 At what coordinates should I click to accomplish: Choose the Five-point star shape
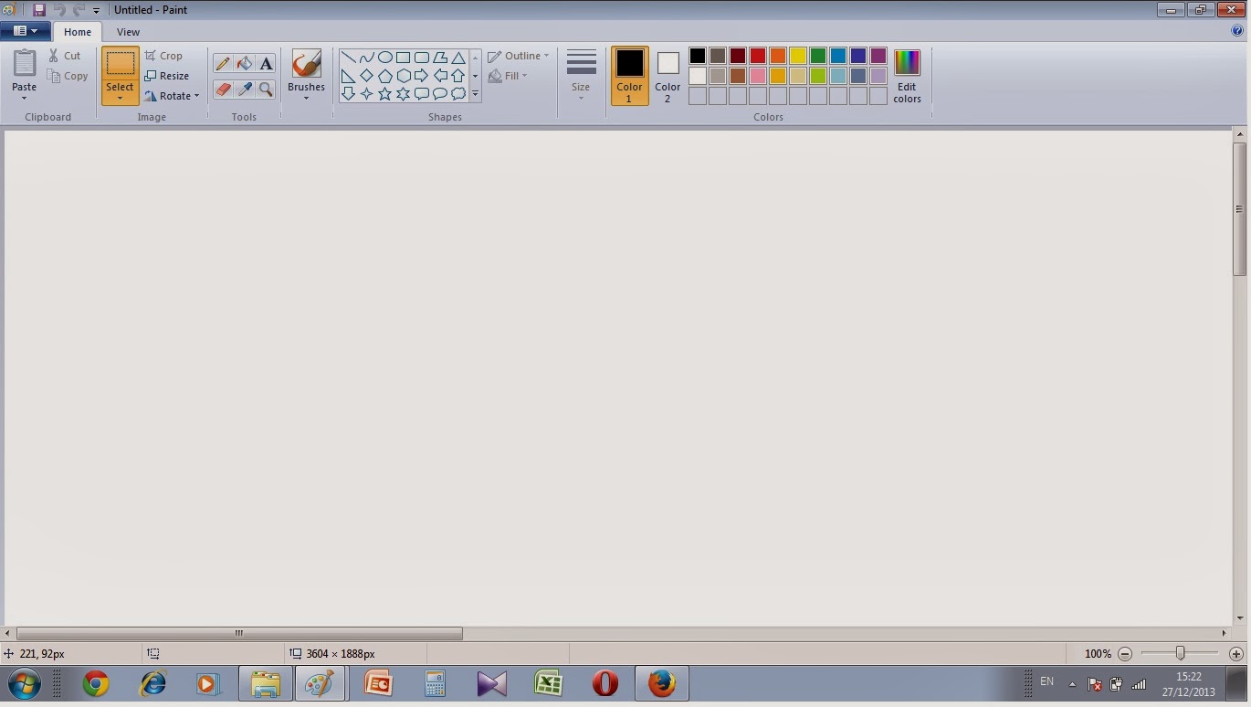click(x=384, y=93)
